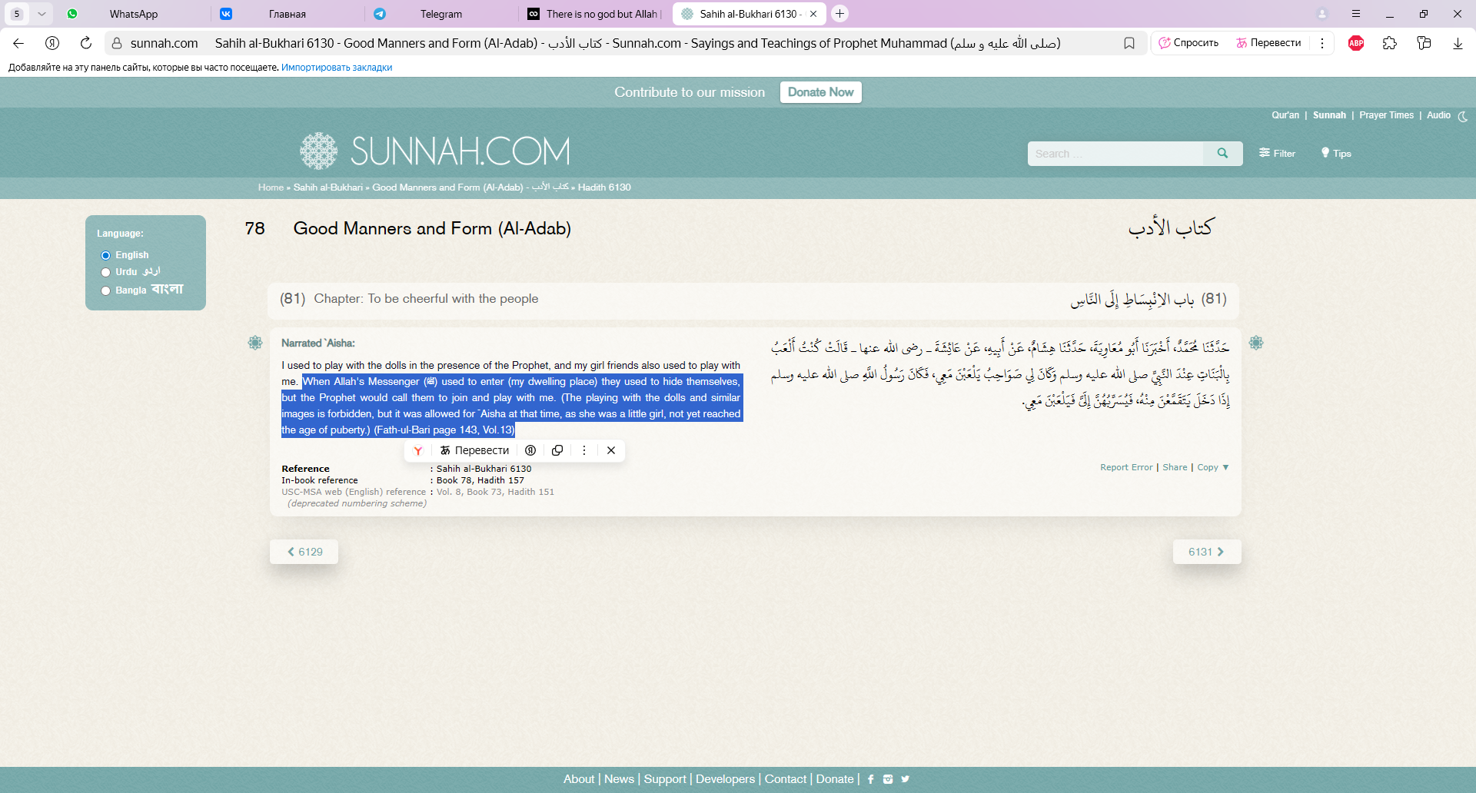Click the search magnifier button

pyautogui.click(x=1222, y=154)
